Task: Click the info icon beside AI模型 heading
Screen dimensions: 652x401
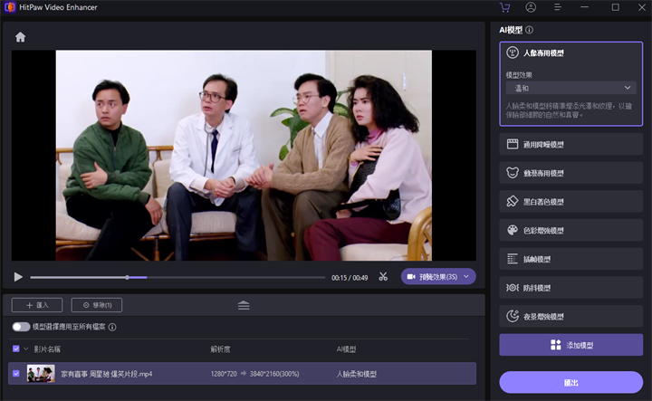Action: point(529,30)
